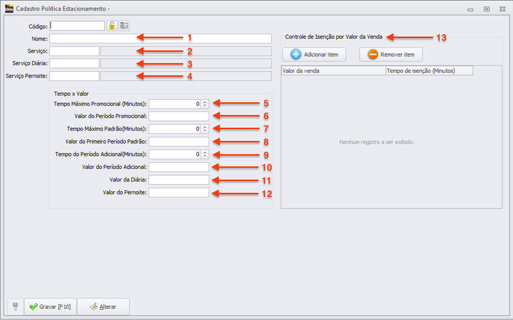Click the Serviço code input field
The image size is (513, 320).
(74, 51)
